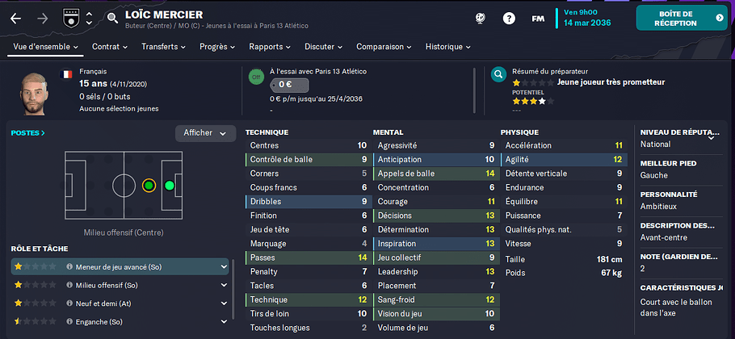Screen dimensions: 735x339
Task: Click the teal scout report magnifier icon
Action: click(499, 74)
